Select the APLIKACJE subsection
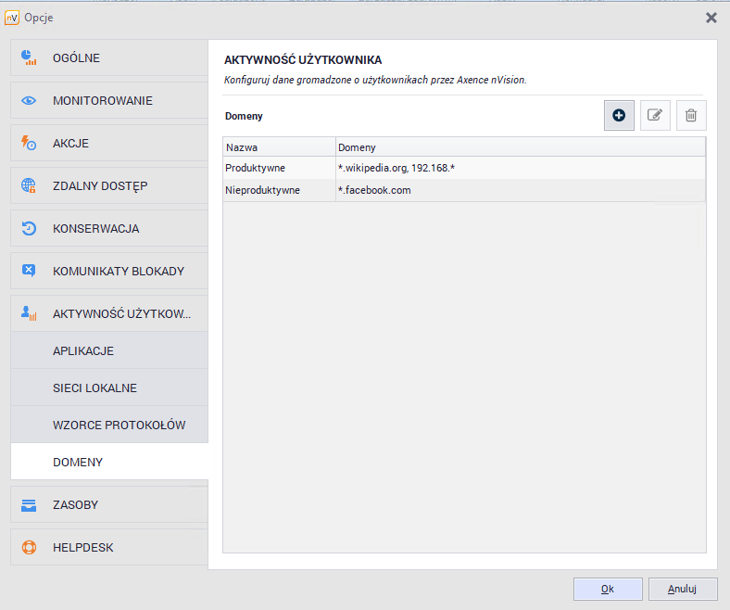Image resolution: width=730 pixels, height=610 pixels. pos(109,350)
